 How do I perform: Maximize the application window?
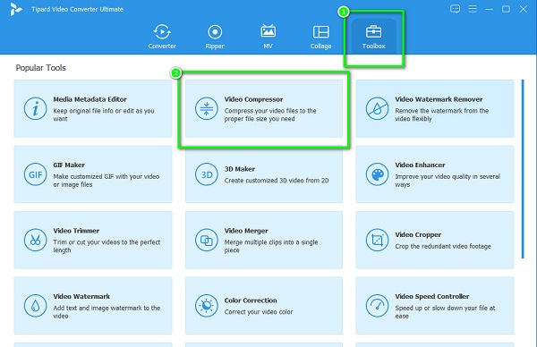(506, 9)
